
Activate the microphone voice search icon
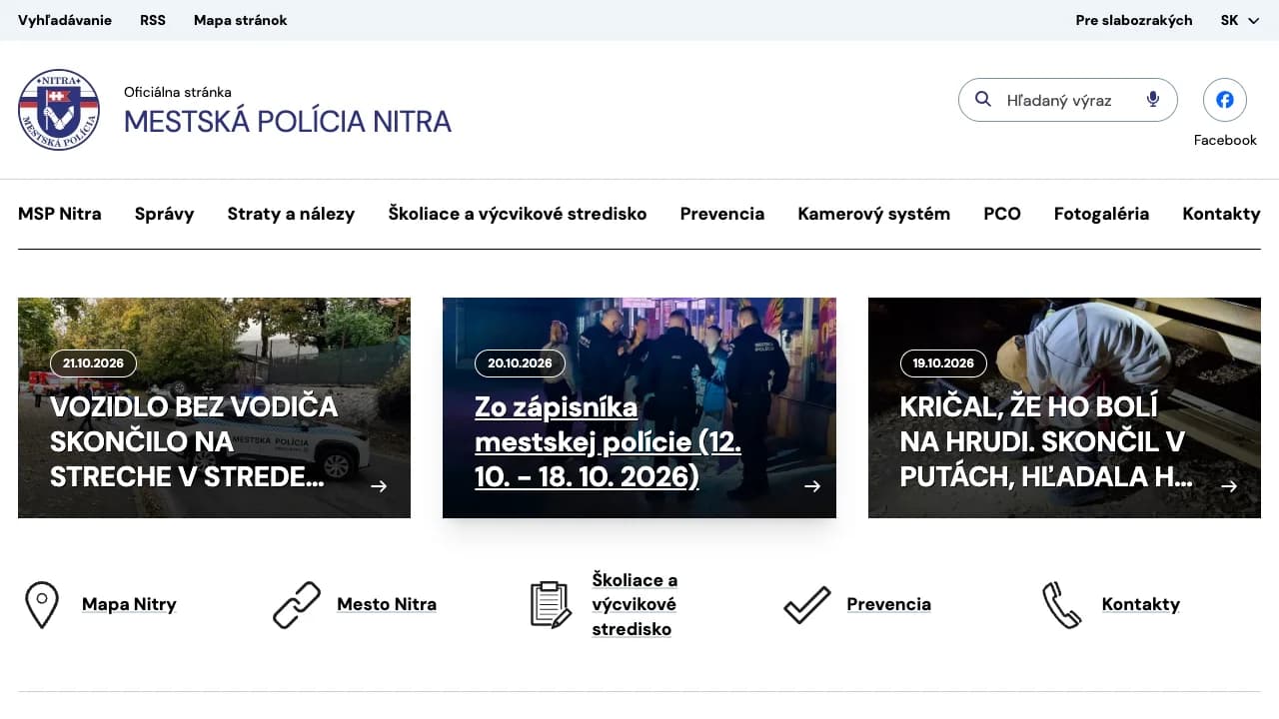(x=1153, y=99)
